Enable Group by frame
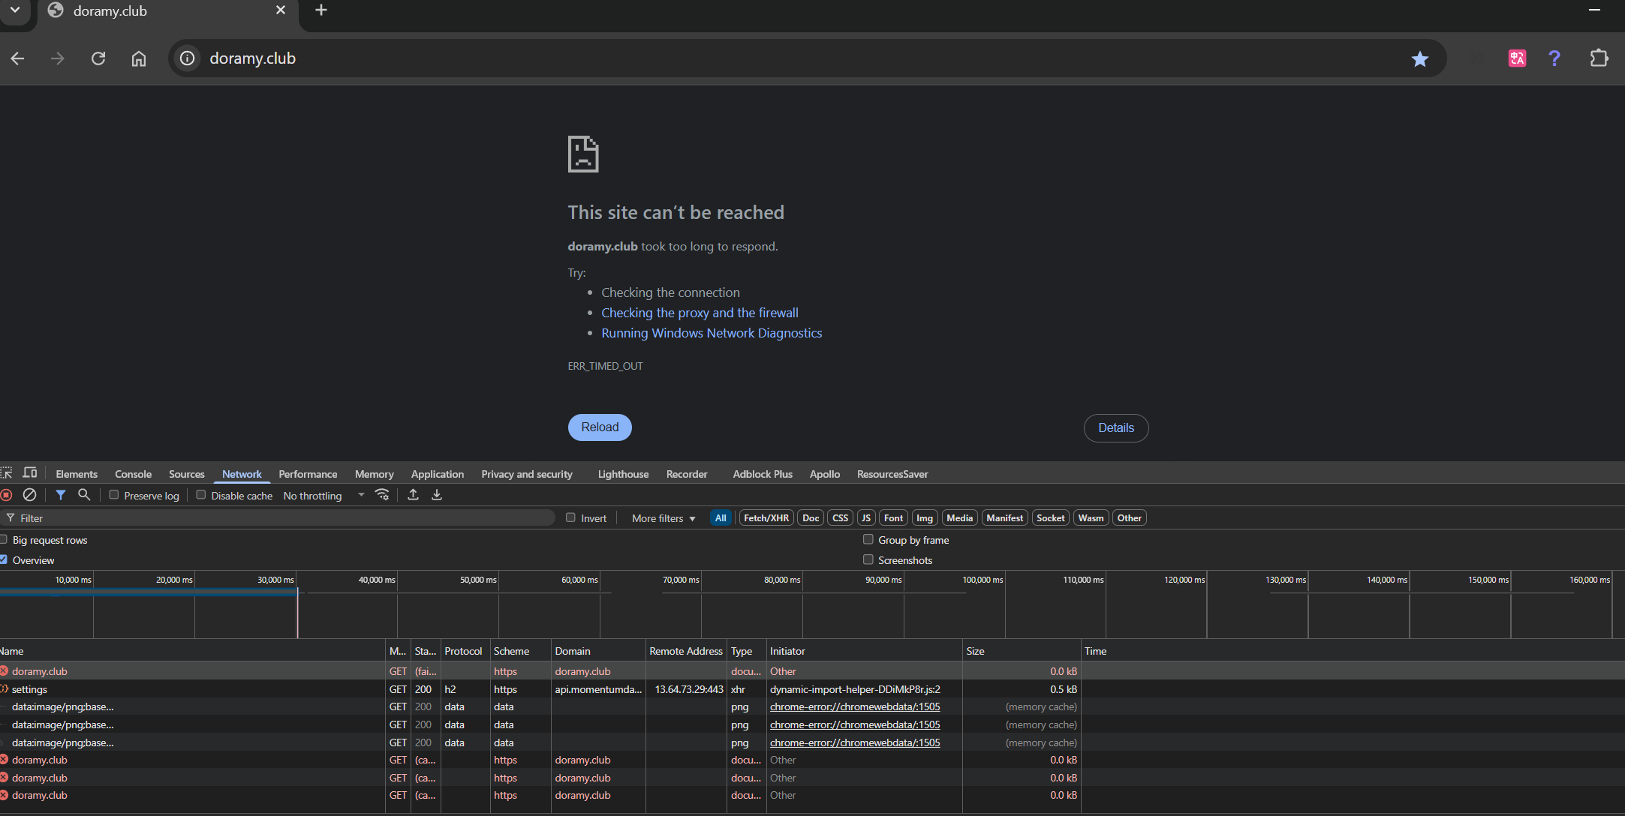The height and width of the screenshot is (816, 1625). (x=868, y=539)
